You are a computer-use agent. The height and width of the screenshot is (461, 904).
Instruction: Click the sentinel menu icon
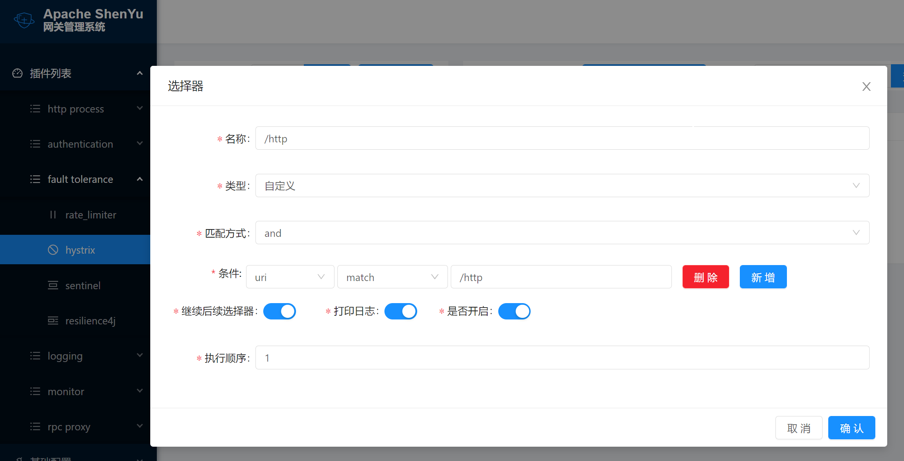click(53, 286)
